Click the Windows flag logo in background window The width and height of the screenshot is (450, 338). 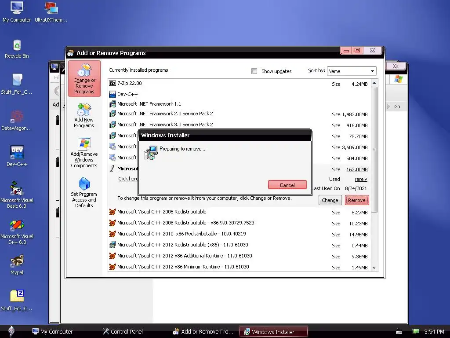tap(398, 79)
